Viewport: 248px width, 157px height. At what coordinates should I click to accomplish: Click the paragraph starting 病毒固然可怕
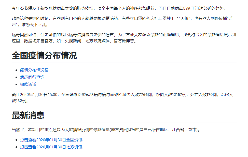pyautogui.click(x=124, y=38)
